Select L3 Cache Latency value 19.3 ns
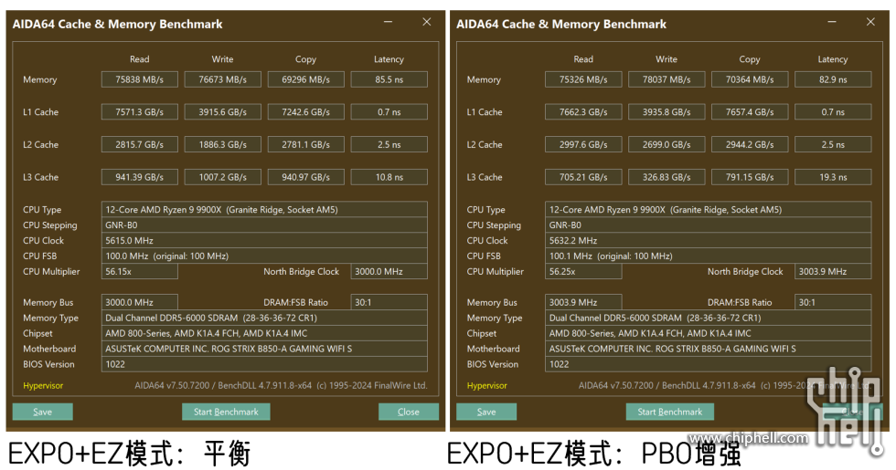Image resolution: width=896 pixels, height=470 pixels. click(833, 177)
